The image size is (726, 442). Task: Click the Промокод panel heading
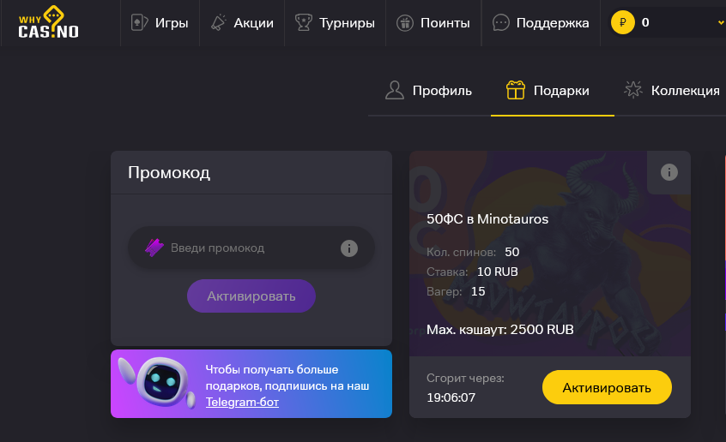click(169, 172)
